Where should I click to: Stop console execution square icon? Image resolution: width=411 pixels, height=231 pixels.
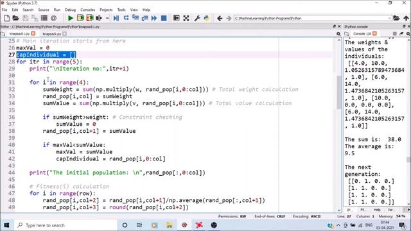(x=394, y=34)
